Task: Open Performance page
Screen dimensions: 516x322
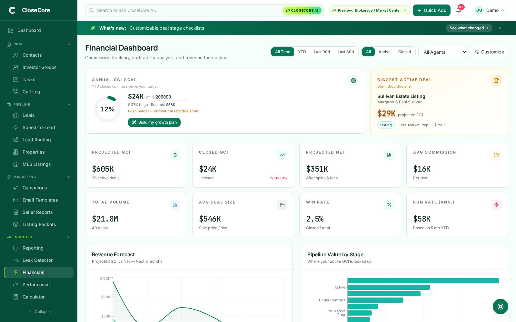Action: [x=39, y=285]
